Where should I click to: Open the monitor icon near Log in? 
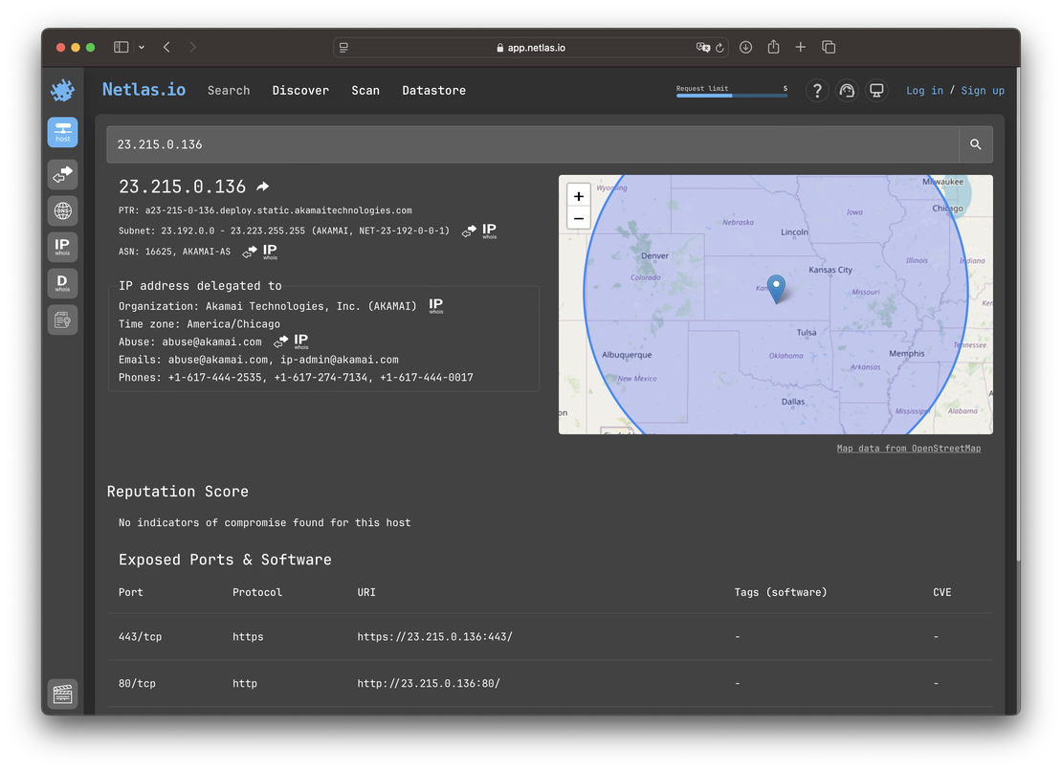tap(876, 90)
